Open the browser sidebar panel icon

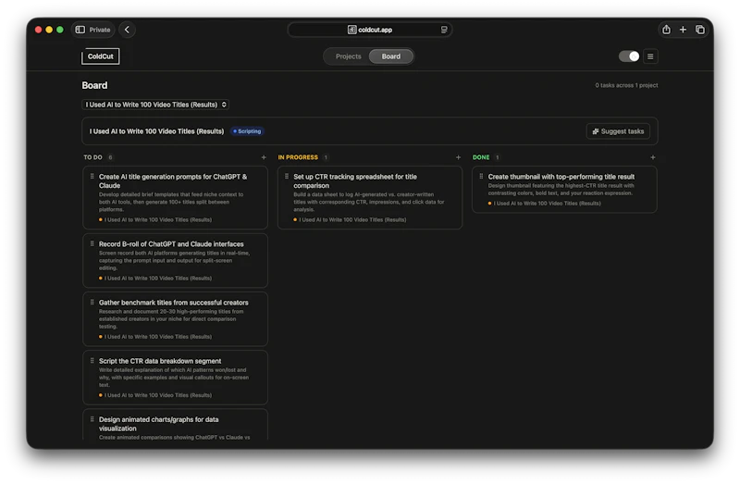(x=80, y=30)
